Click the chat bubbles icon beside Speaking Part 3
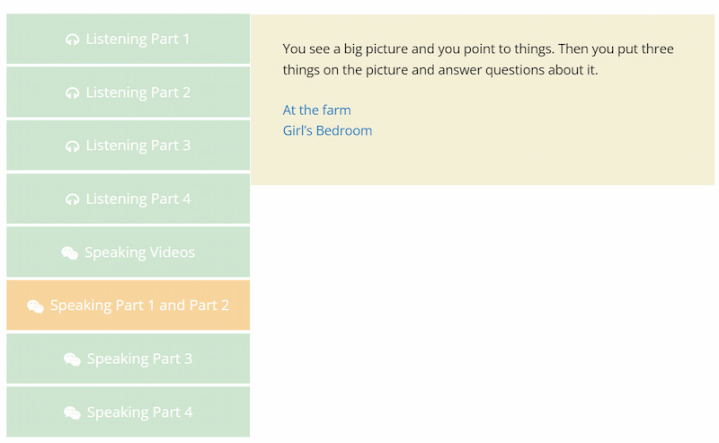The image size is (719, 443). pyautogui.click(x=72, y=359)
